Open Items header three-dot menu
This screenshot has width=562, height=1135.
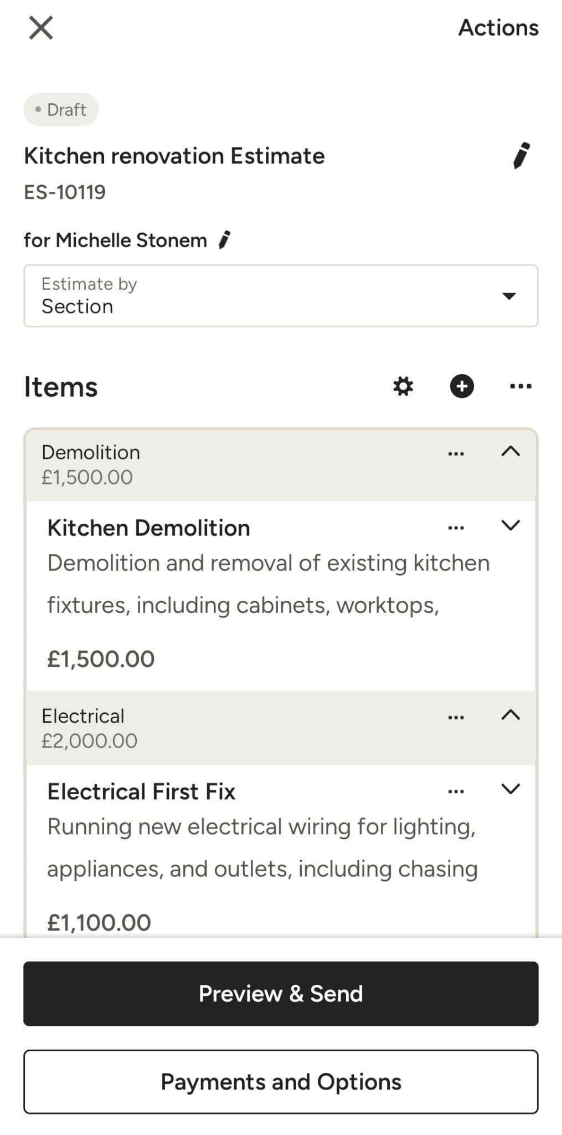[520, 386]
